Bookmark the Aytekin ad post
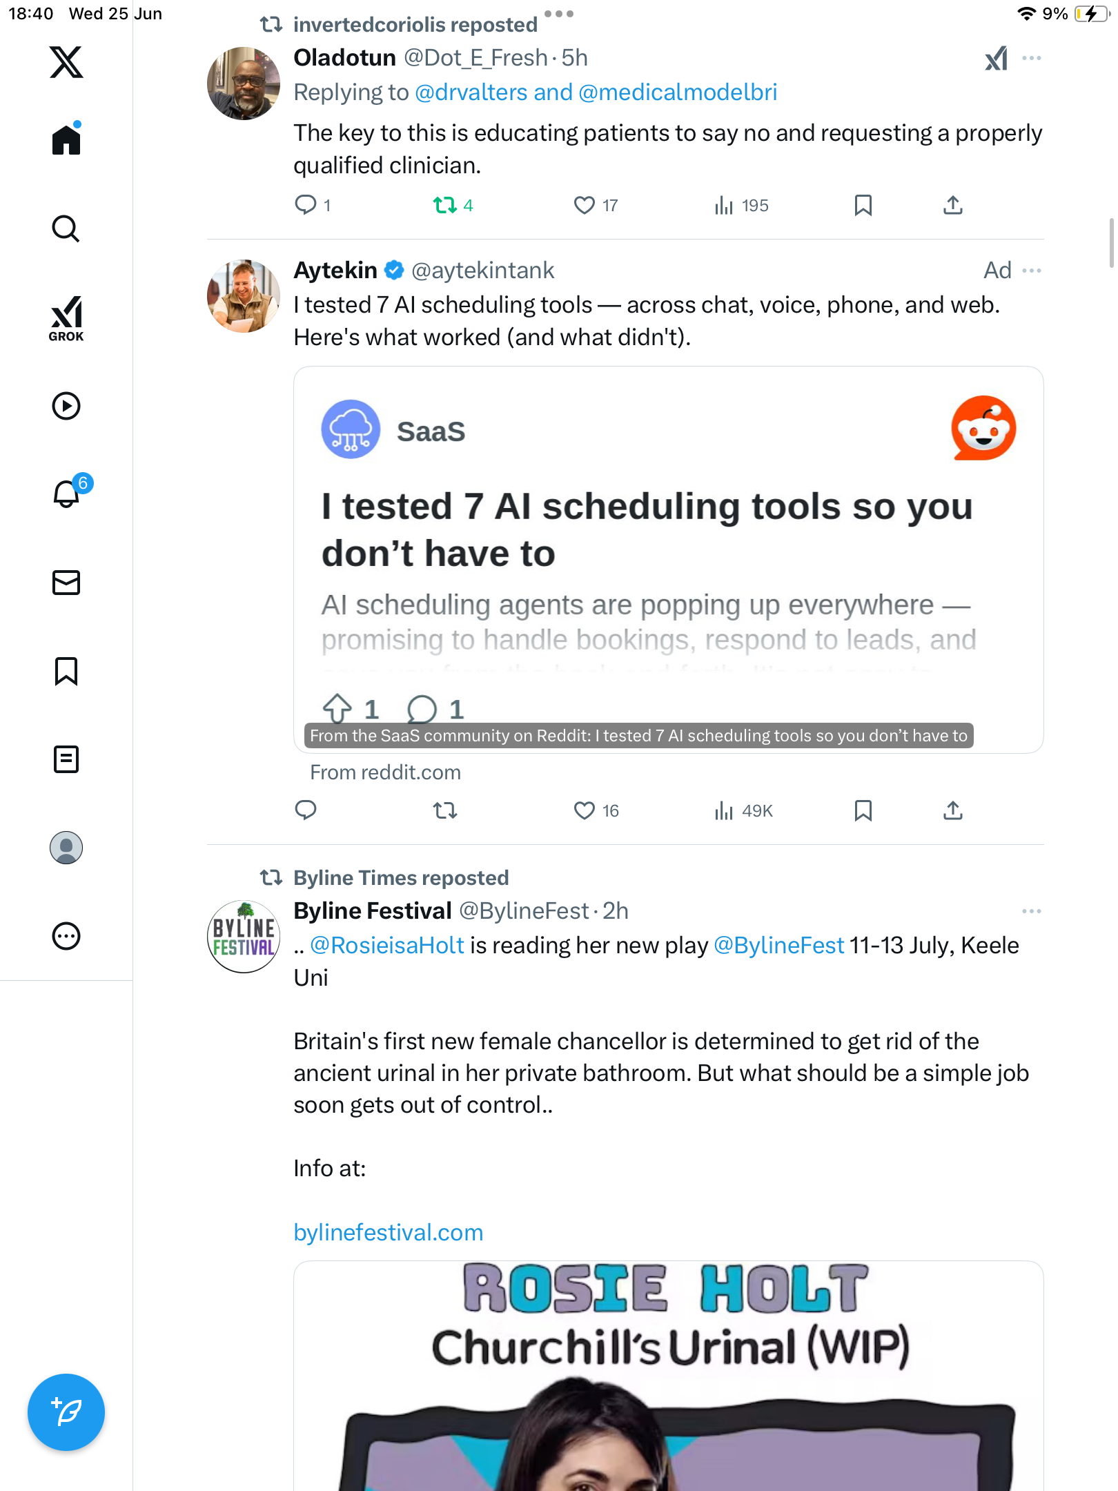 point(863,810)
